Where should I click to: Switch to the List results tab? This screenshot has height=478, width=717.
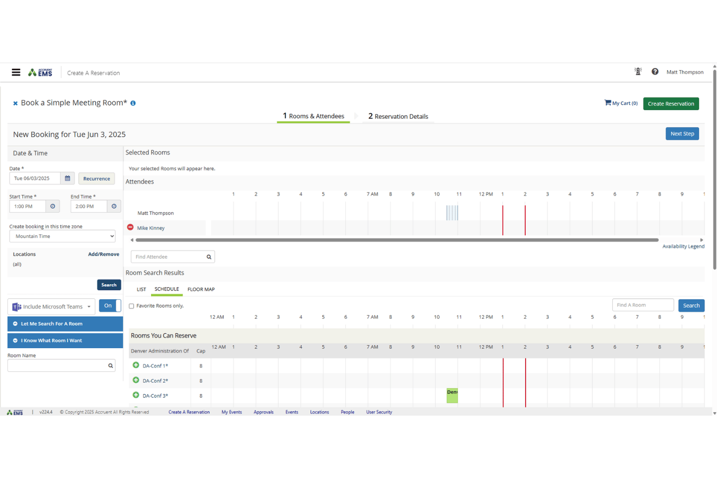coord(141,290)
